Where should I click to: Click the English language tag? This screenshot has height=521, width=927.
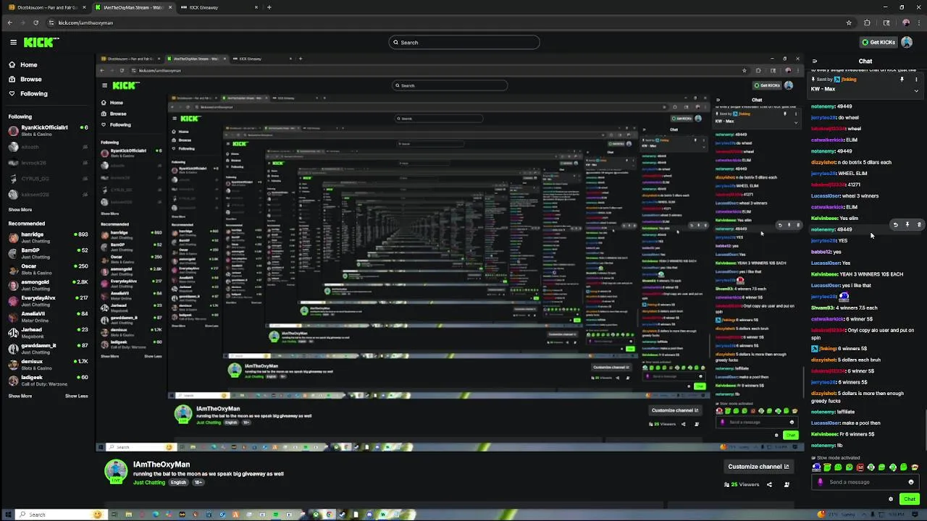178,483
